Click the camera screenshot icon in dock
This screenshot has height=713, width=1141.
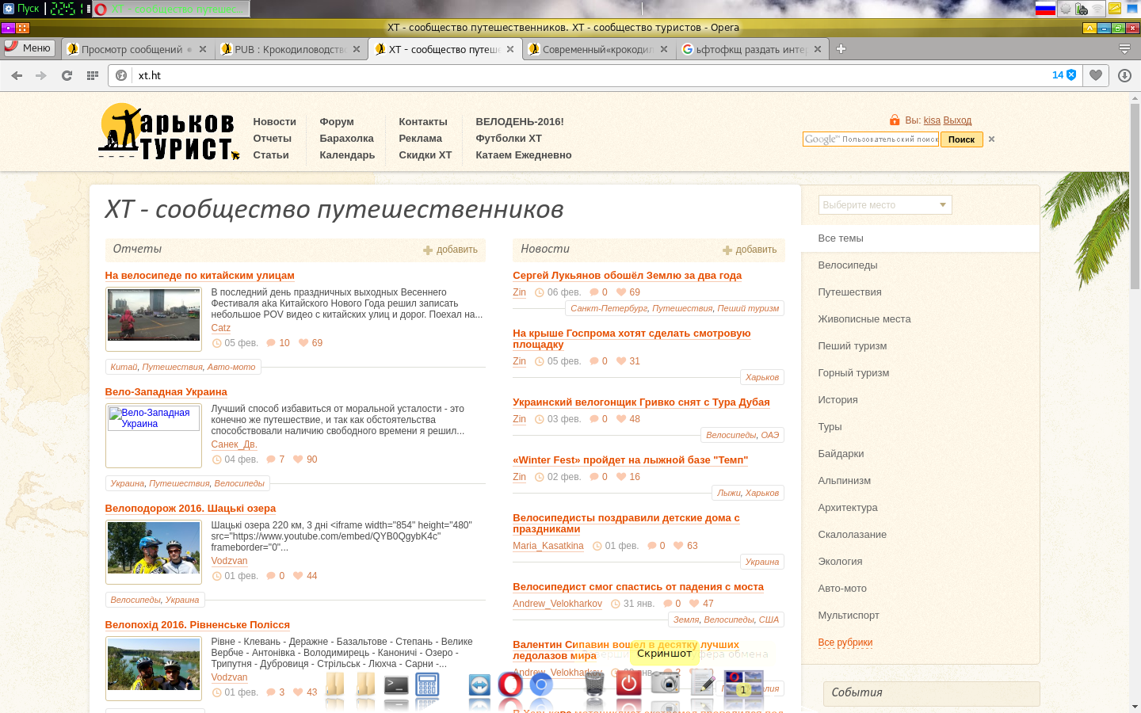(666, 683)
